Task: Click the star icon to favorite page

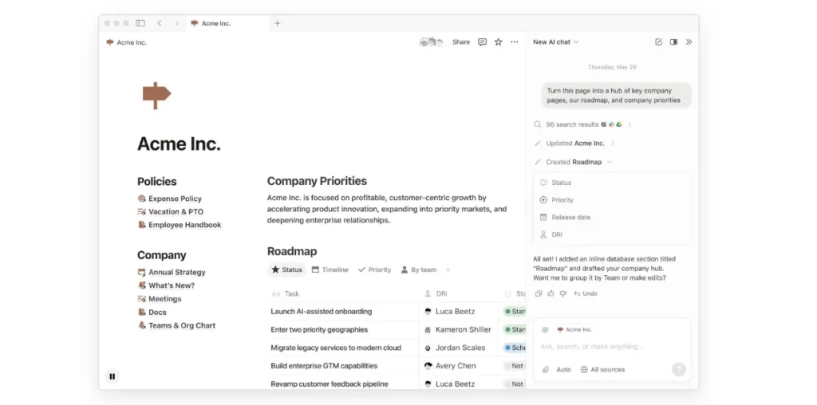Action: pyautogui.click(x=498, y=42)
